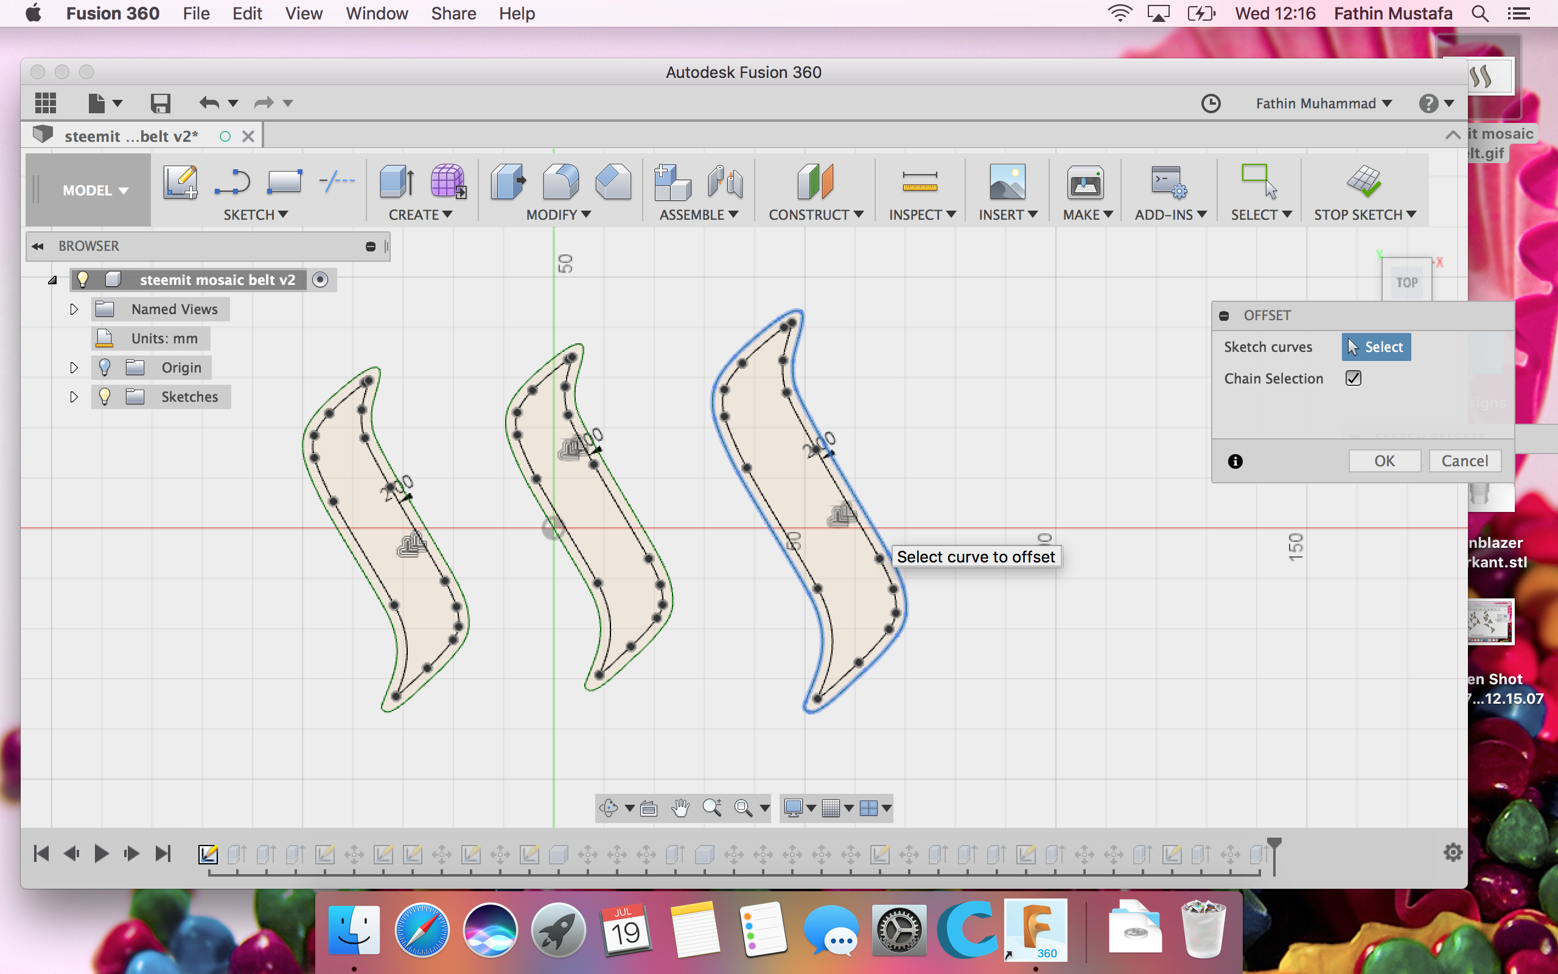Click the Stop Sketch icon
Image resolution: width=1558 pixels, height=974 pixels.
(1364, 181)
